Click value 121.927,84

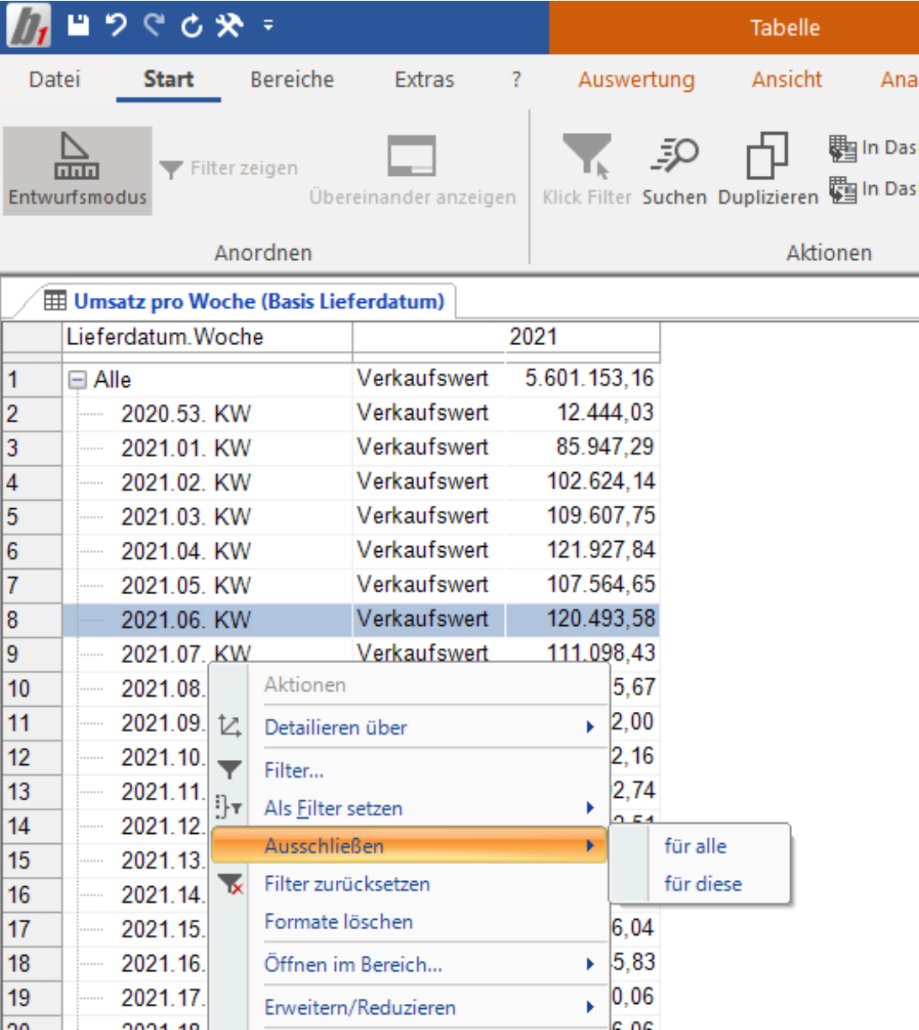[x=601, y=550]
